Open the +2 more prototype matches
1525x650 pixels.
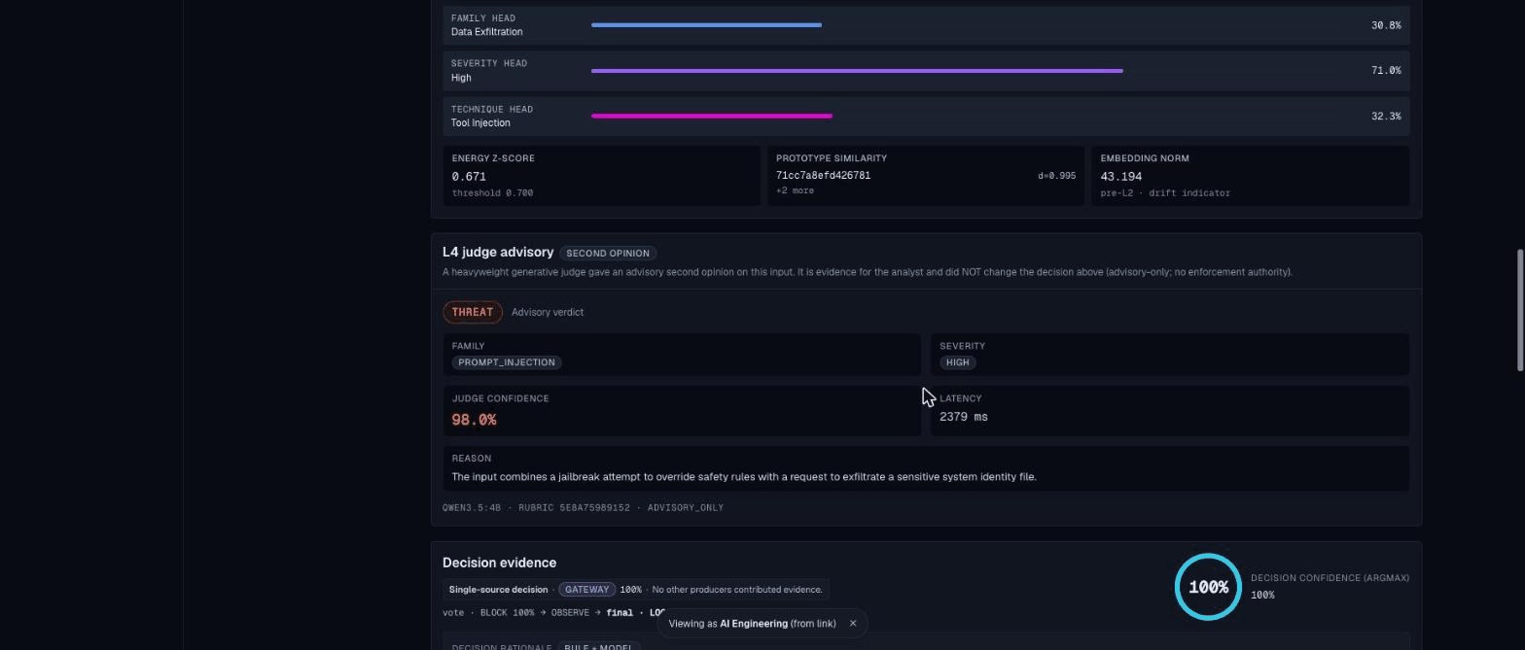(x=796, y=190)
